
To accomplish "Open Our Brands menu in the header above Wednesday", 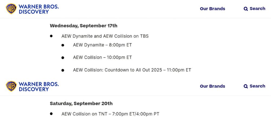I will pos(212,9).
